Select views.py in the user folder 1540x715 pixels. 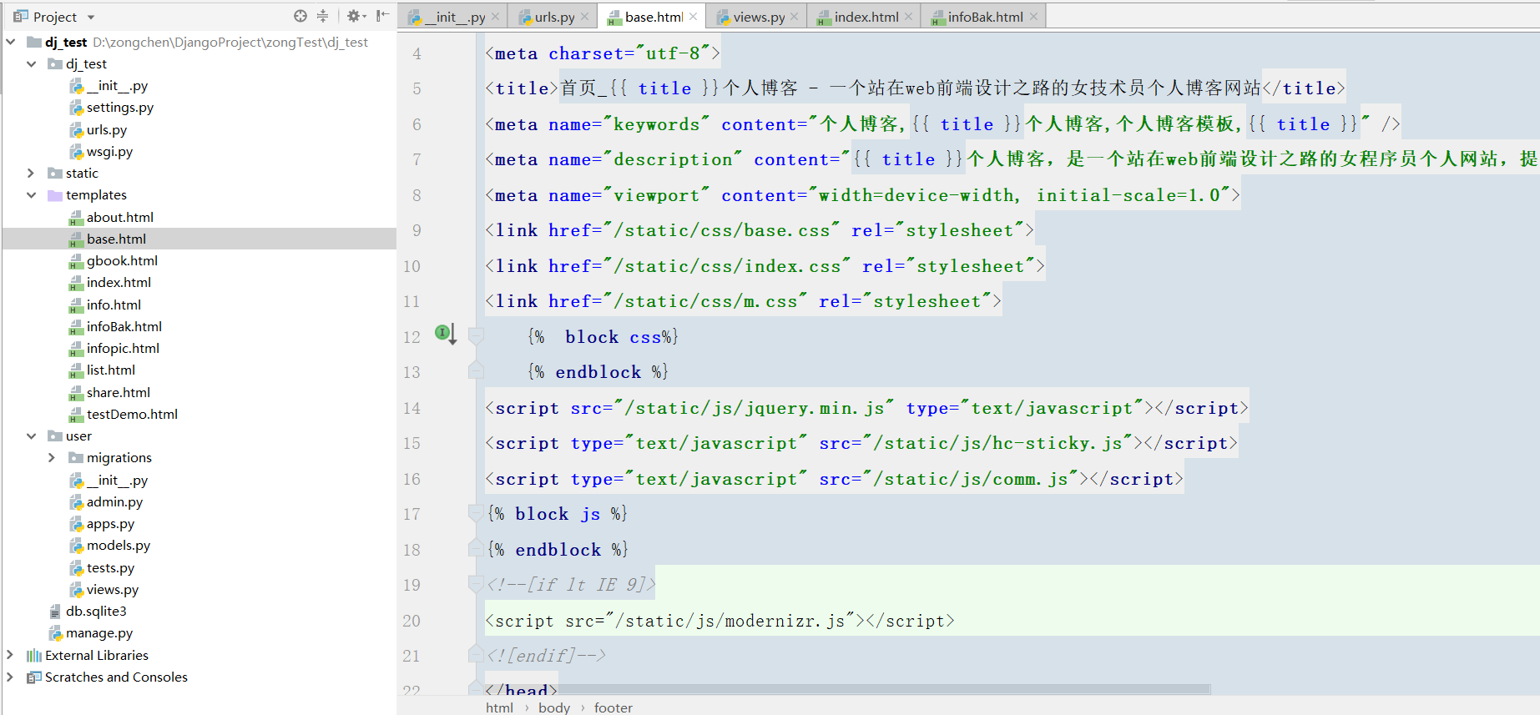(x=113, y=590)
